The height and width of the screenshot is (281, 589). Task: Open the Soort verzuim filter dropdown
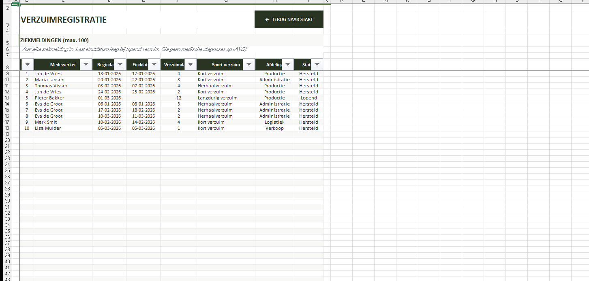point(249,65)
